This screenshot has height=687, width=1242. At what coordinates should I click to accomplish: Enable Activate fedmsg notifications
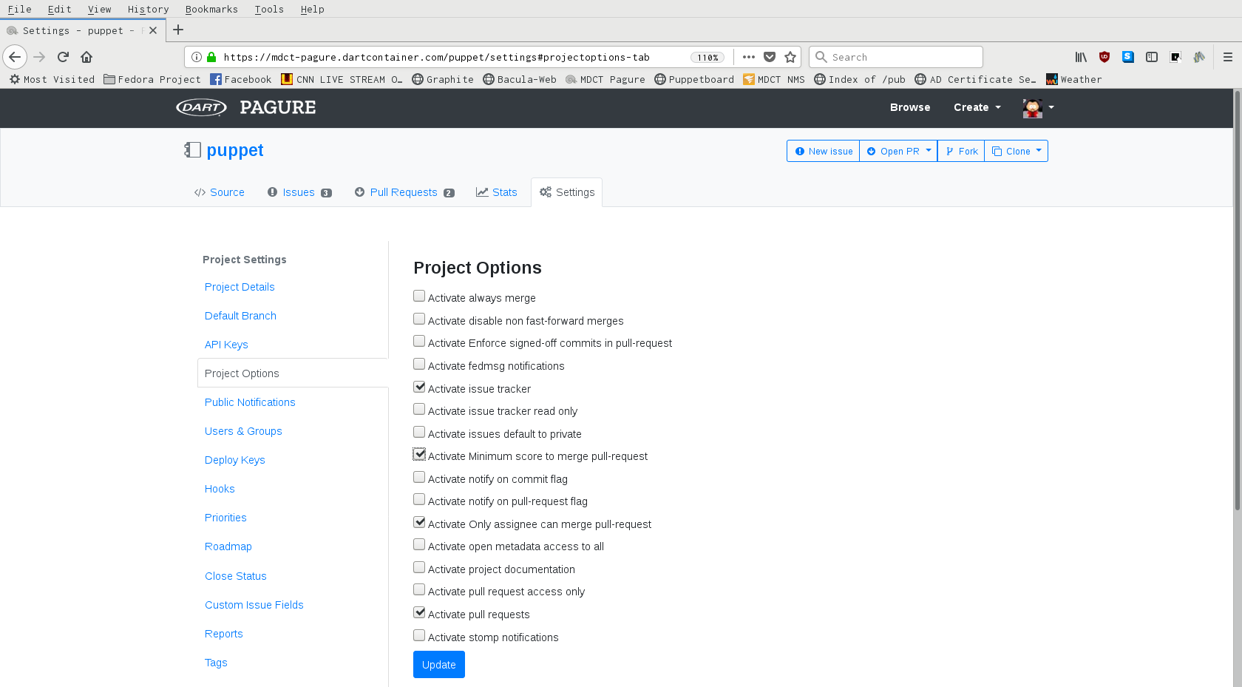coord(419,365)
